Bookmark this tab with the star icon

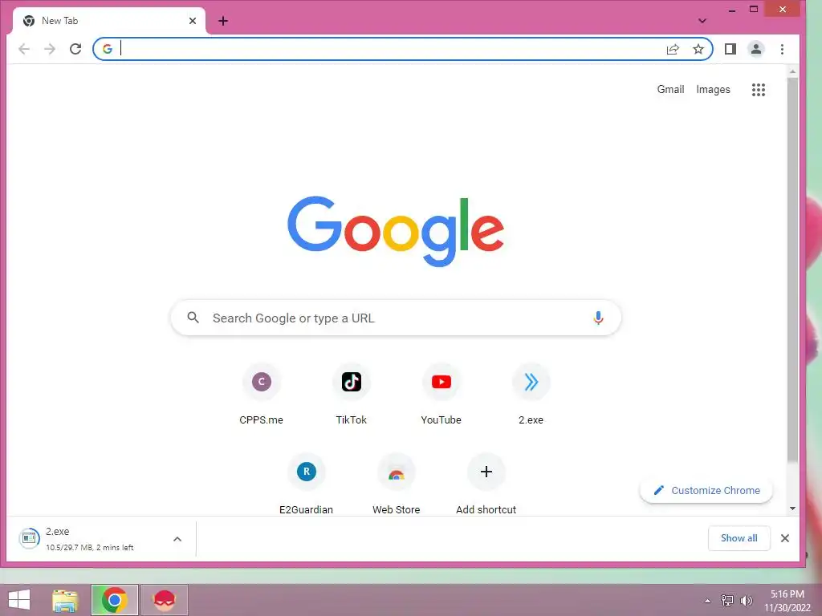[x=698, y=49]
